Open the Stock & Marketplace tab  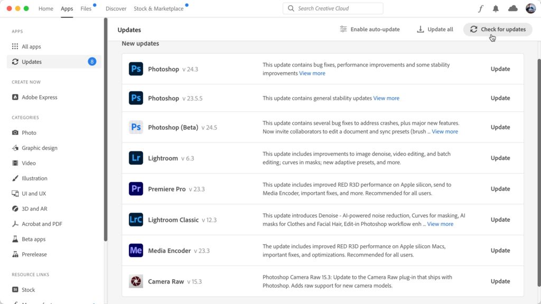pyautogui.click(x=158, y=9)
